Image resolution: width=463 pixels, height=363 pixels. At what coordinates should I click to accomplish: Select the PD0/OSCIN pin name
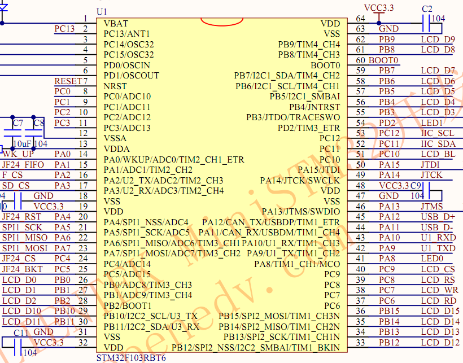pyautogui.click(x=127, y=65)
